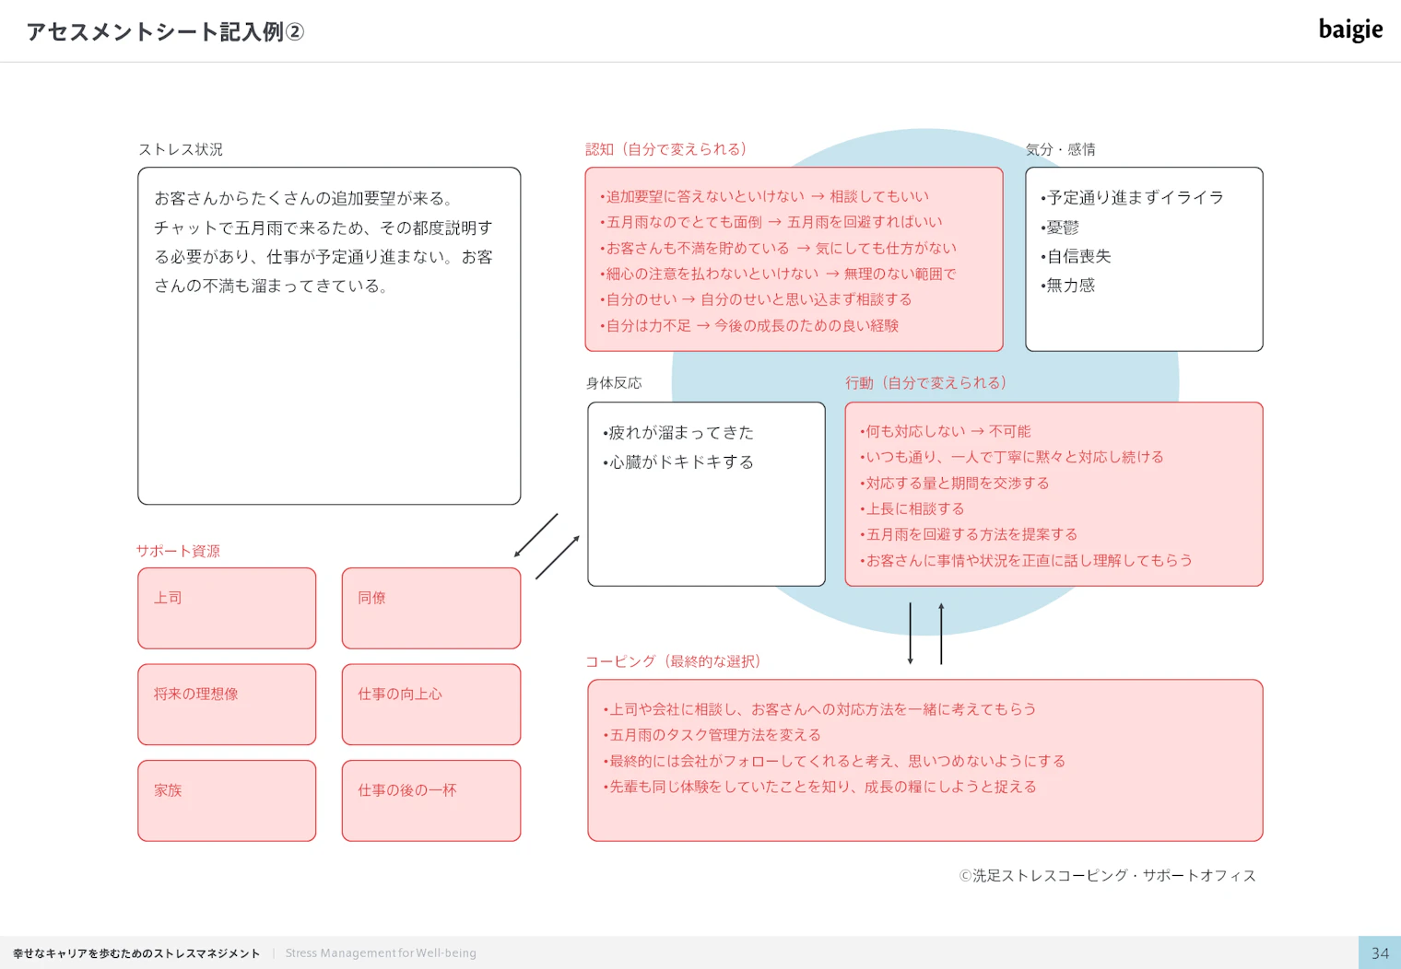Click the line 五月雨なのでとても面倒 → 五月雨を回避すればいい
Image resolution: width=1401 pixels, height=969 pixels.
771,222
